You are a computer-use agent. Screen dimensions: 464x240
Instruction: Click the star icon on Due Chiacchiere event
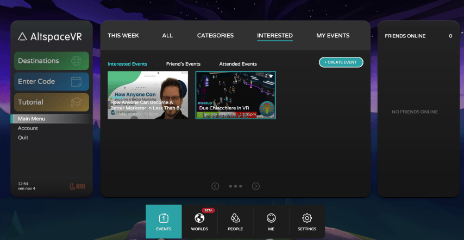[271, 76]
